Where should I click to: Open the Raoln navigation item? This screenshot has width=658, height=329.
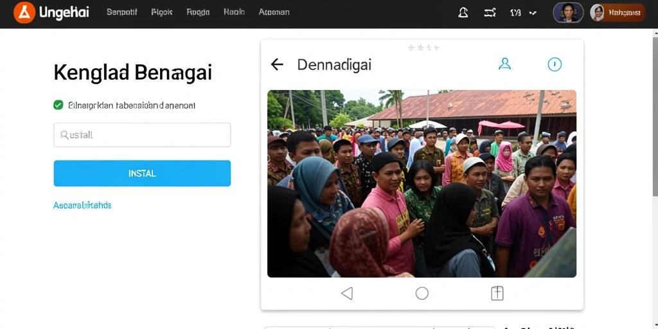click(234, 12)
